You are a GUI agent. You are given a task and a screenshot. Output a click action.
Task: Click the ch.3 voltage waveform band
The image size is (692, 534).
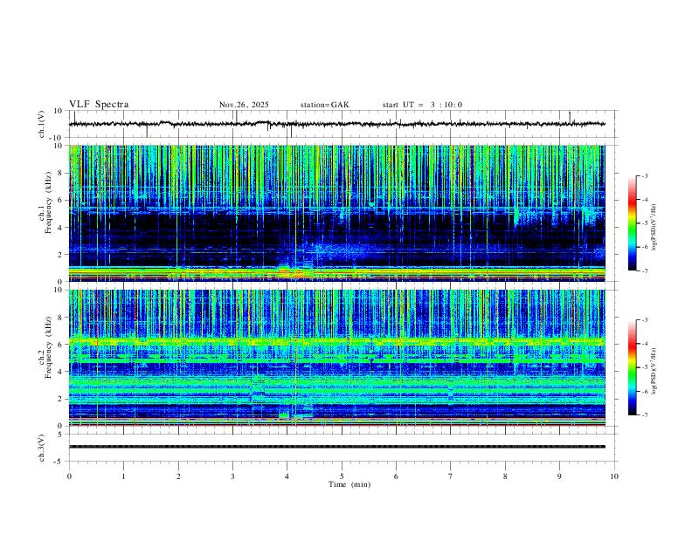337,447
